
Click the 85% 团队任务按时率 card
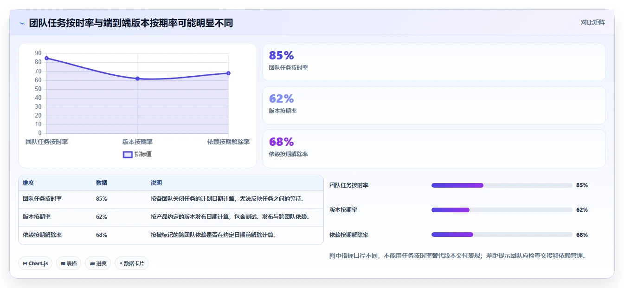pyautogui.click(x=434, y=62)
